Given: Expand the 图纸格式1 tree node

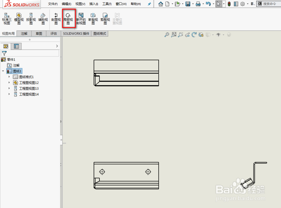Looking at the screenshot, I should tap(9, 77).
